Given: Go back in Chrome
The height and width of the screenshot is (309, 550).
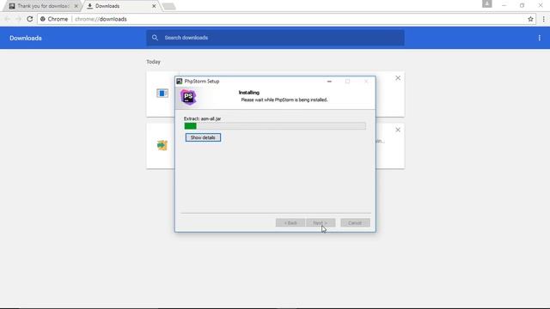Looking at the screenshot, I should click(7, 19).
